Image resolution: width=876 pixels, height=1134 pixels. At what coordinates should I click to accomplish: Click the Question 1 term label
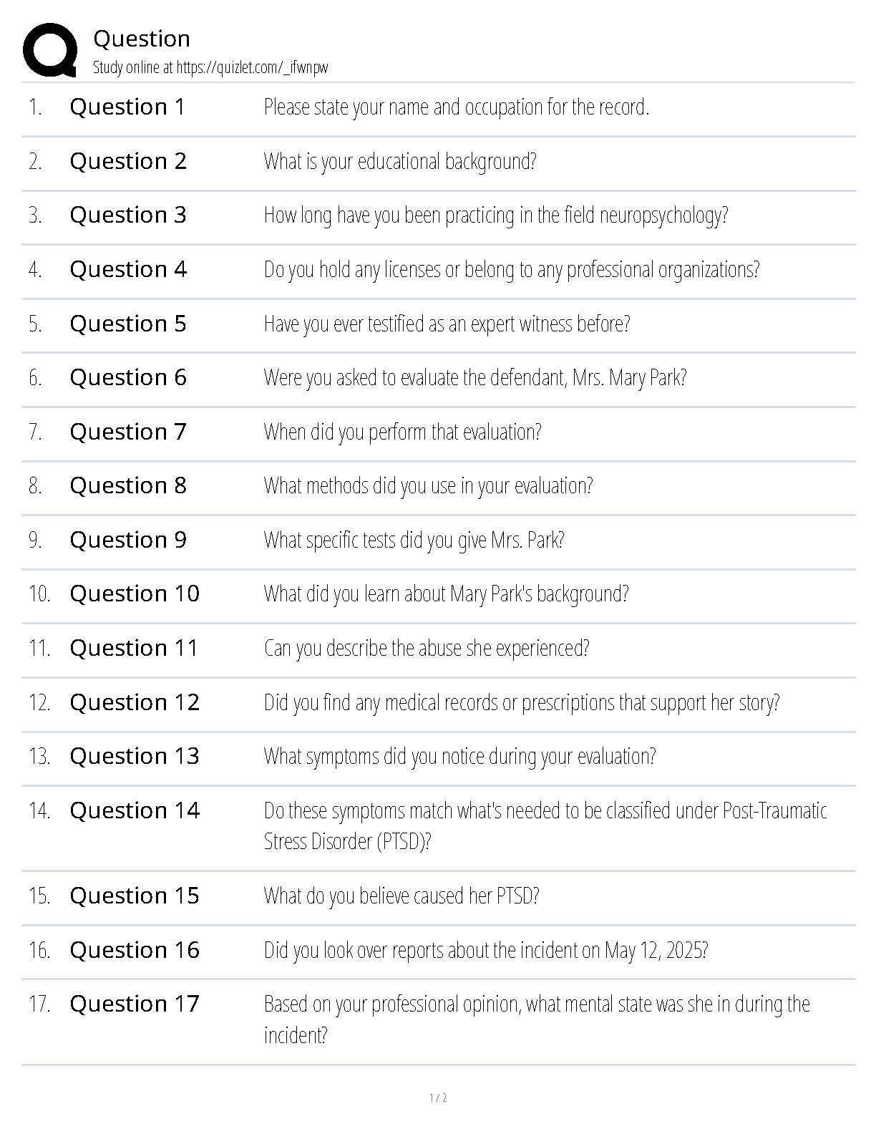(127, 107)
